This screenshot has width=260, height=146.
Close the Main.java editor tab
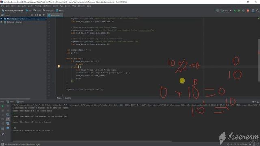61,15
